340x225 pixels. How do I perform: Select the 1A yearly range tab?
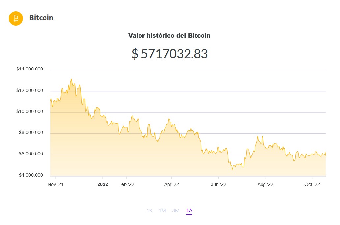tap(189, 211)
